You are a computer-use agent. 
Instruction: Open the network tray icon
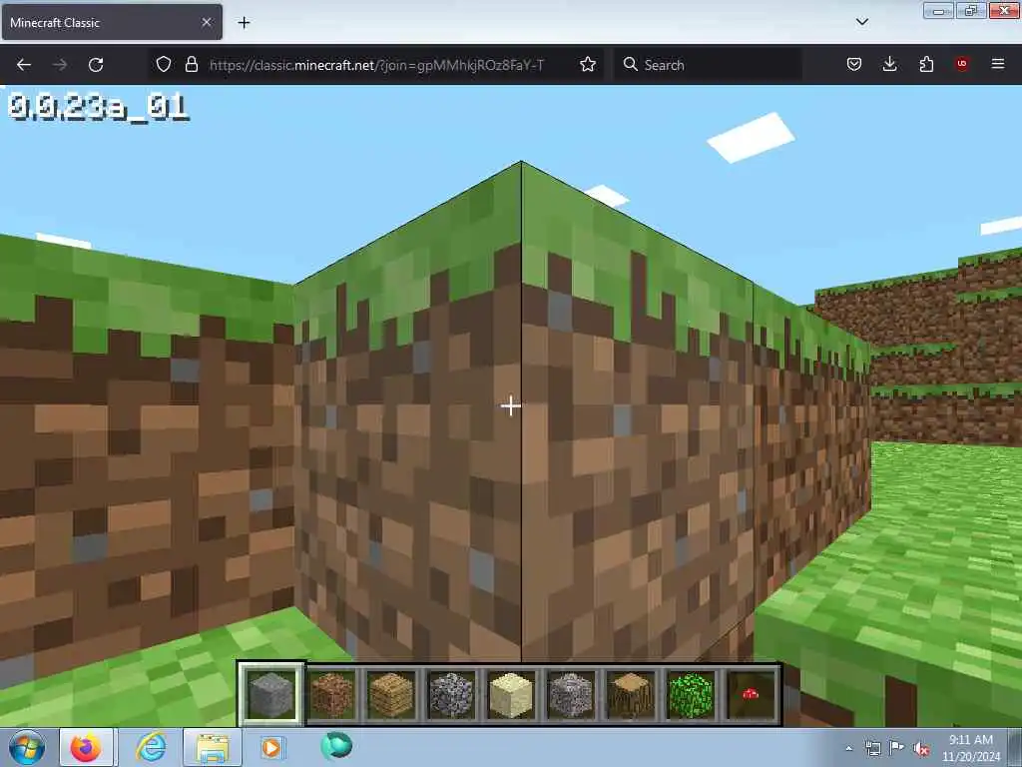(872, 749)
